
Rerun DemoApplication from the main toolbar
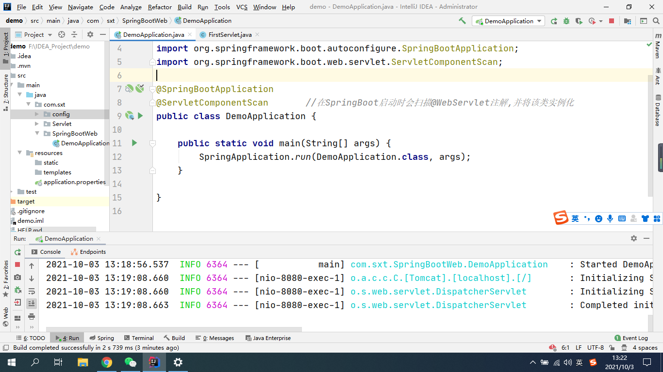(554, 21)
